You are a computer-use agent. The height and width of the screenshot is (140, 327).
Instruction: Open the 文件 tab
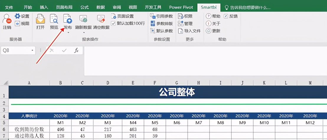9,7
